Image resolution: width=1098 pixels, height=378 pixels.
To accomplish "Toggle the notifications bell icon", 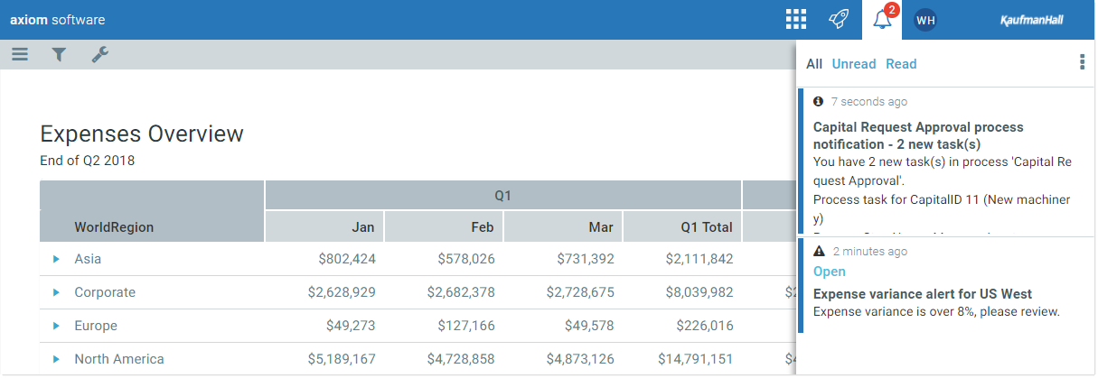I will 882,20.
